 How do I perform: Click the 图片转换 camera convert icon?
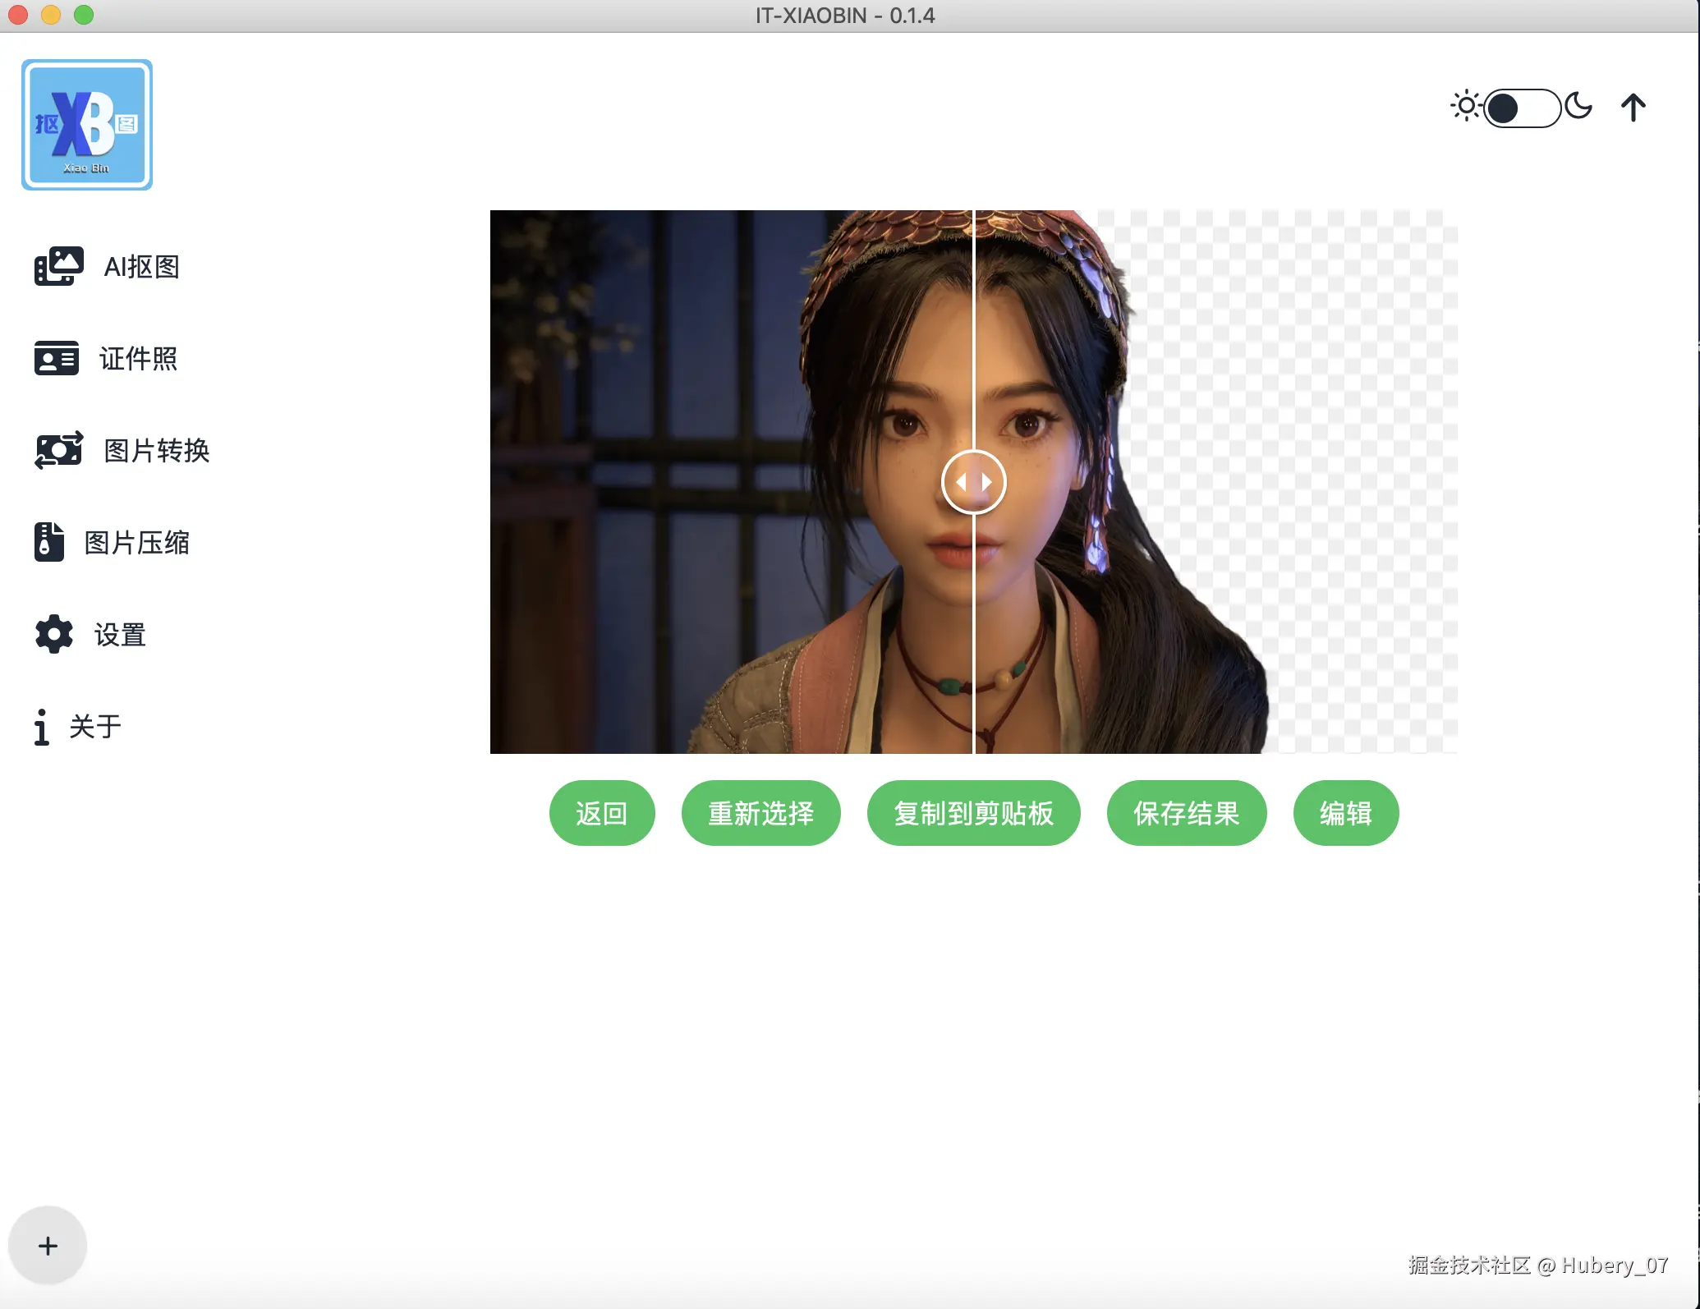tap(58, 450)
